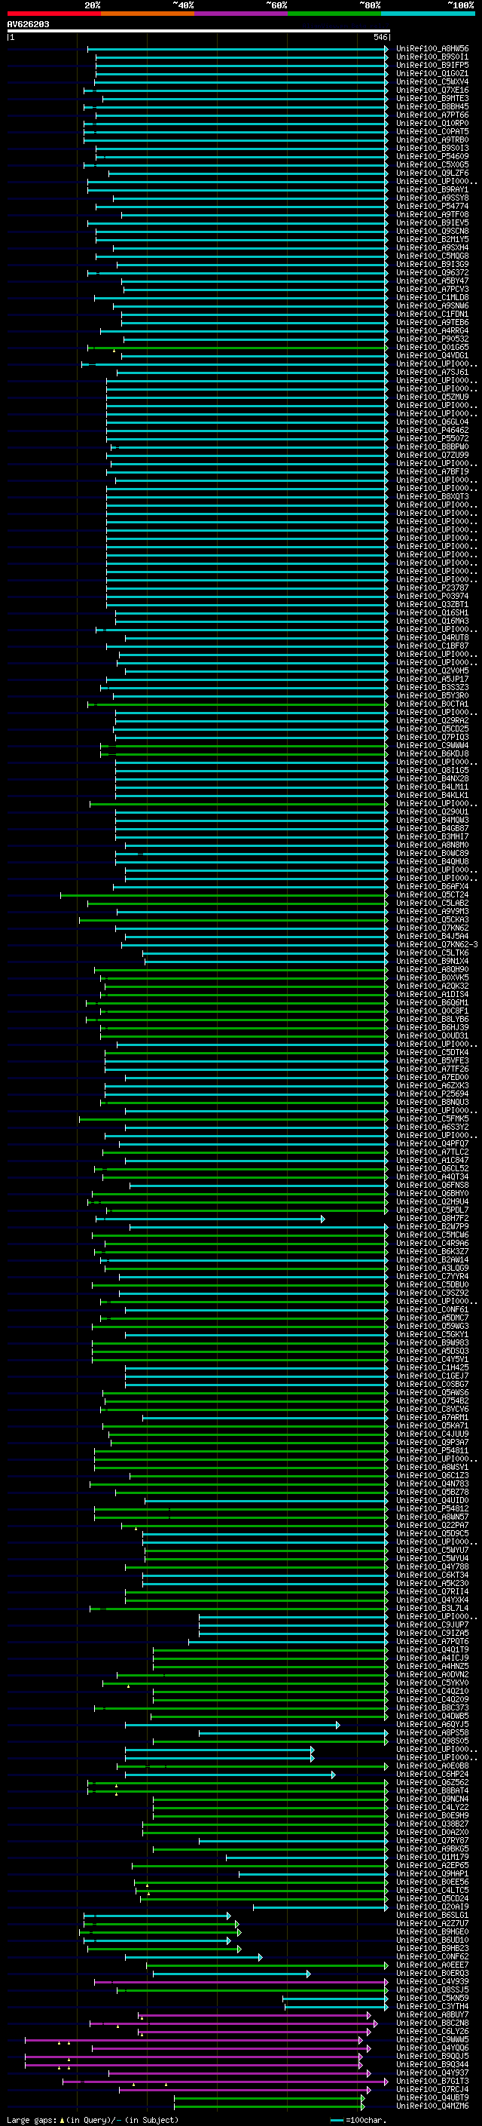Open hit UniRef100_Q7PIQ3
The height and width of the screenshot is (2126, 482).
point(432,737)
